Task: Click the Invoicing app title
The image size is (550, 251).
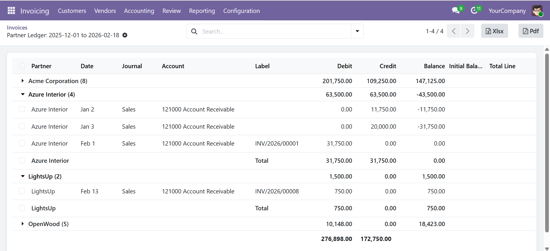Action: [35, 11]
